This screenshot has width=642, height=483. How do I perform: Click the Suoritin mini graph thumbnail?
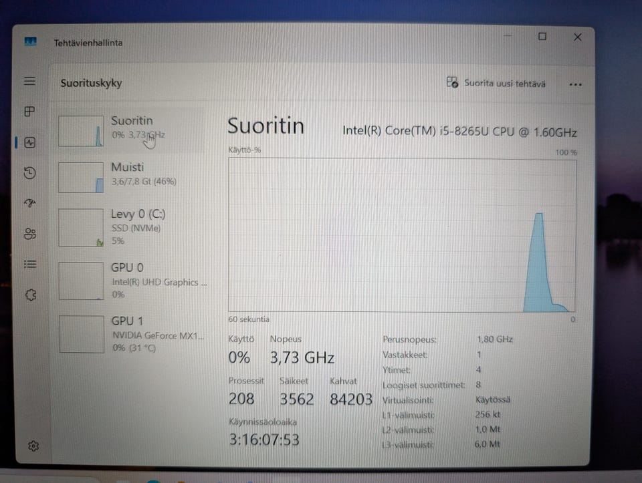[x=81, y=131]
